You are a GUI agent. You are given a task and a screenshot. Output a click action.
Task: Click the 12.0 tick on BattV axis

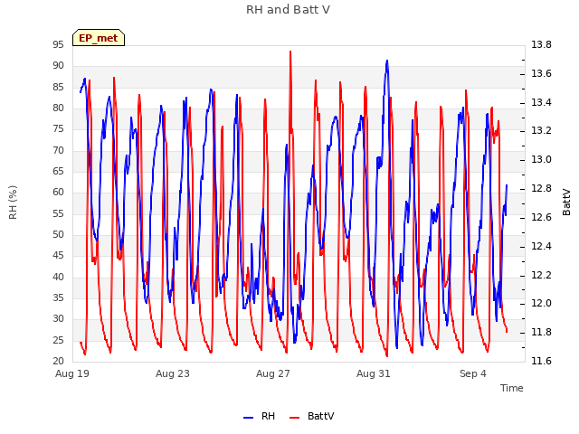point(541,304)
